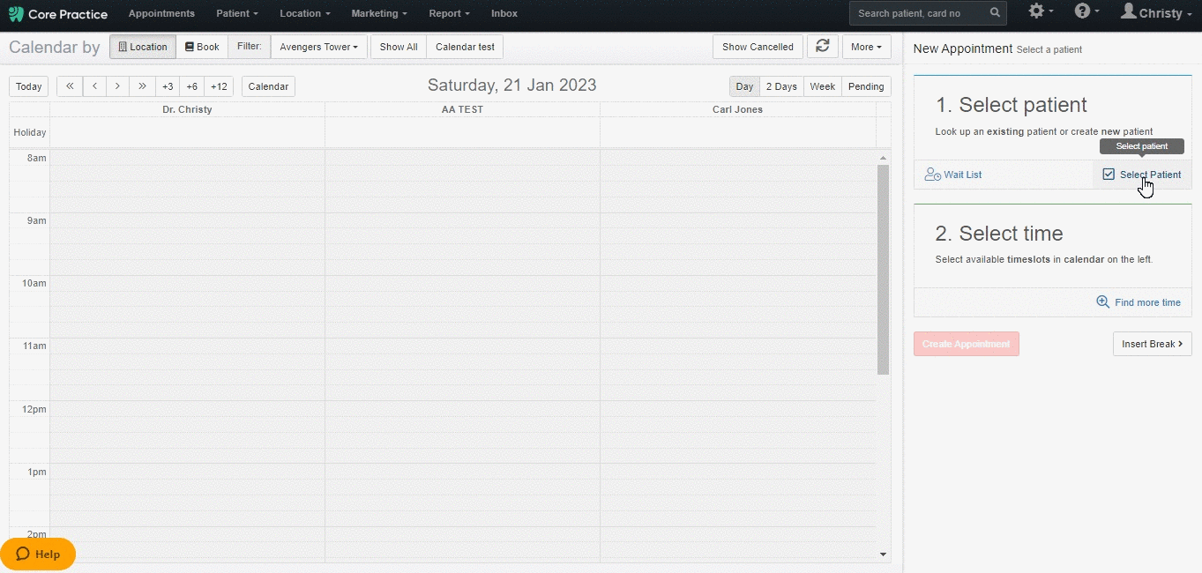Click in the patient search field
This screenshot has height=573, width=1202.
(x=919, y=13)
